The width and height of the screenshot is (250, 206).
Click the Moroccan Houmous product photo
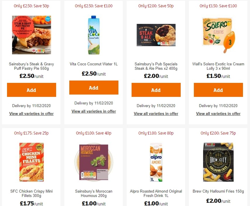(x=94, y=162)
